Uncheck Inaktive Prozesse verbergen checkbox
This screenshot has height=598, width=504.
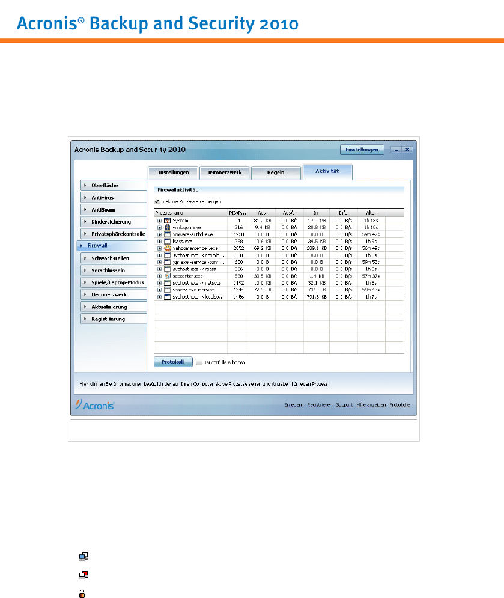(157, 201)
